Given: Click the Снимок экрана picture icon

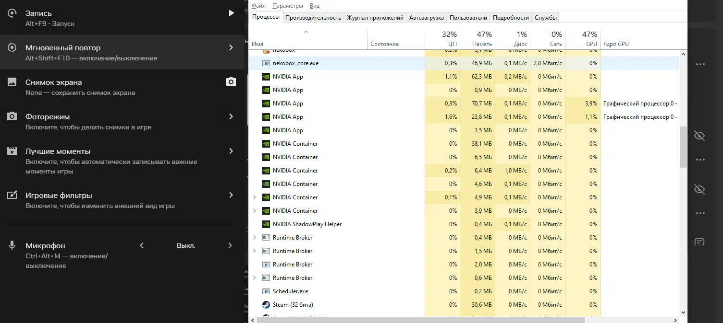Looking at the screenshot, I should coord(12,82).
